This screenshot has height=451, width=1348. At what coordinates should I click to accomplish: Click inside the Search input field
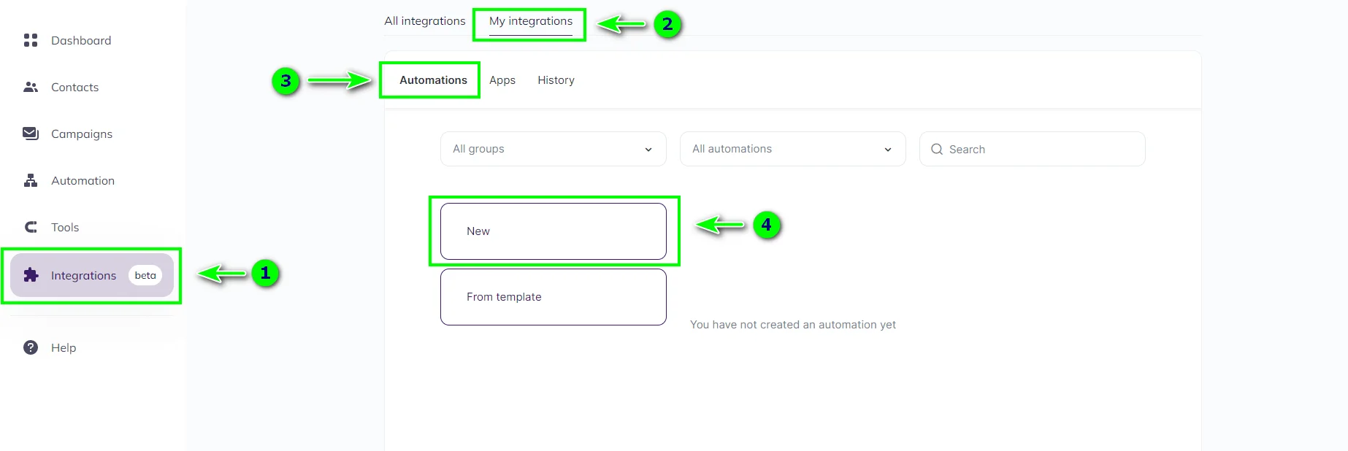1022,149
